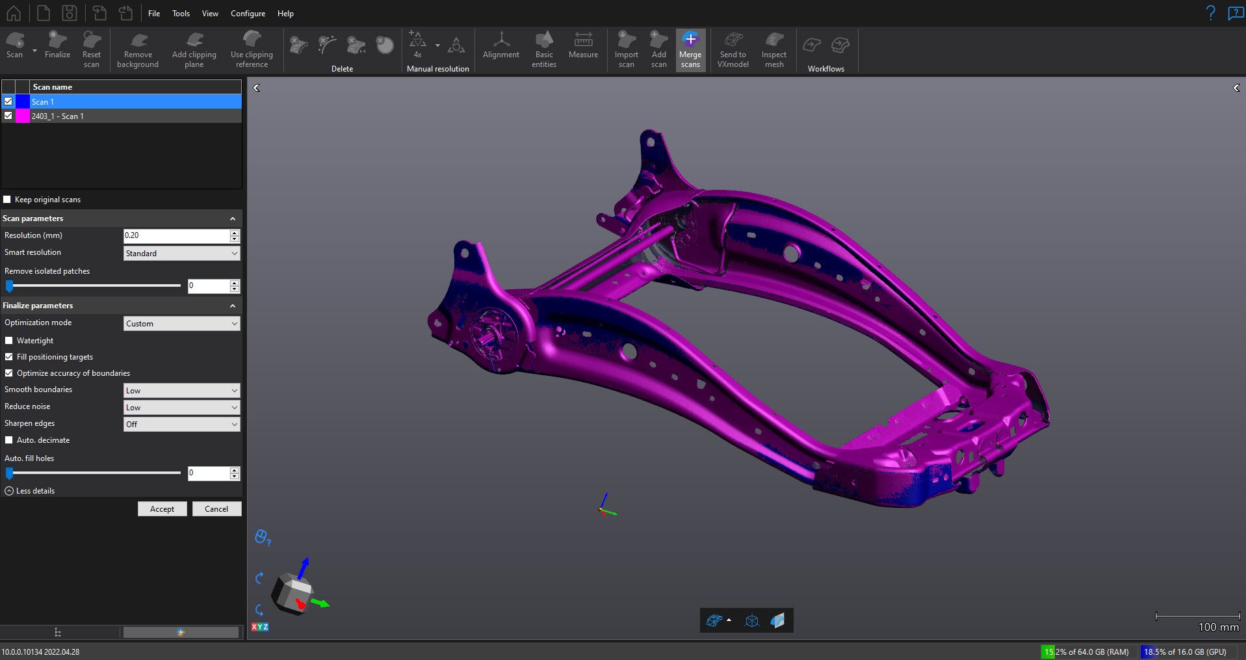Open the Tools menu
Viewport: 1246px width, 660px height.
tap(181, 14)
